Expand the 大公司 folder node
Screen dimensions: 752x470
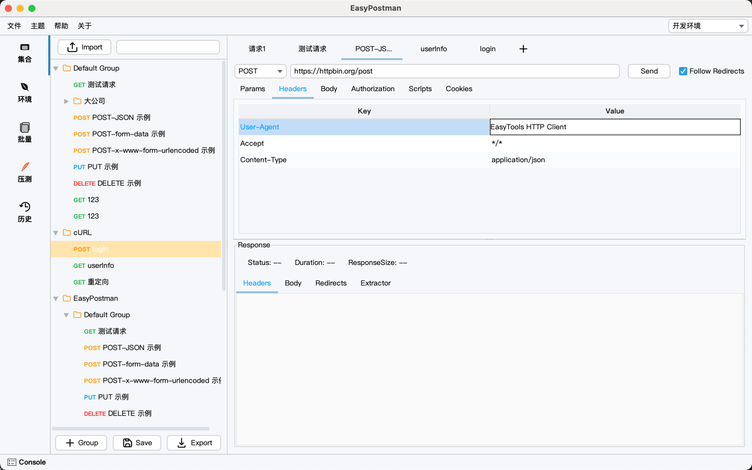pyautogui.click(x=66, y=102)
